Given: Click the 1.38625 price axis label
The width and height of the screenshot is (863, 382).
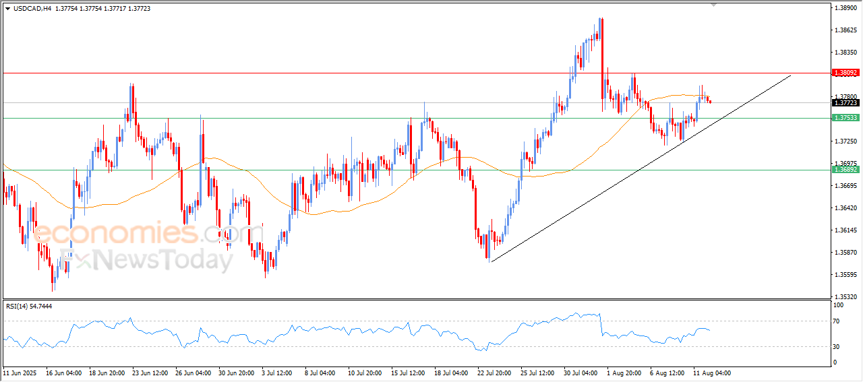Looking at the screenshot, I should (845, 30).
